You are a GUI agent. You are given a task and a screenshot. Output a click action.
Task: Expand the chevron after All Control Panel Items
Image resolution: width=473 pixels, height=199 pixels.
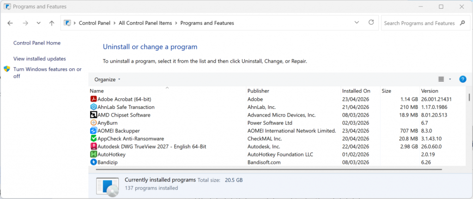tap(176, 23)
